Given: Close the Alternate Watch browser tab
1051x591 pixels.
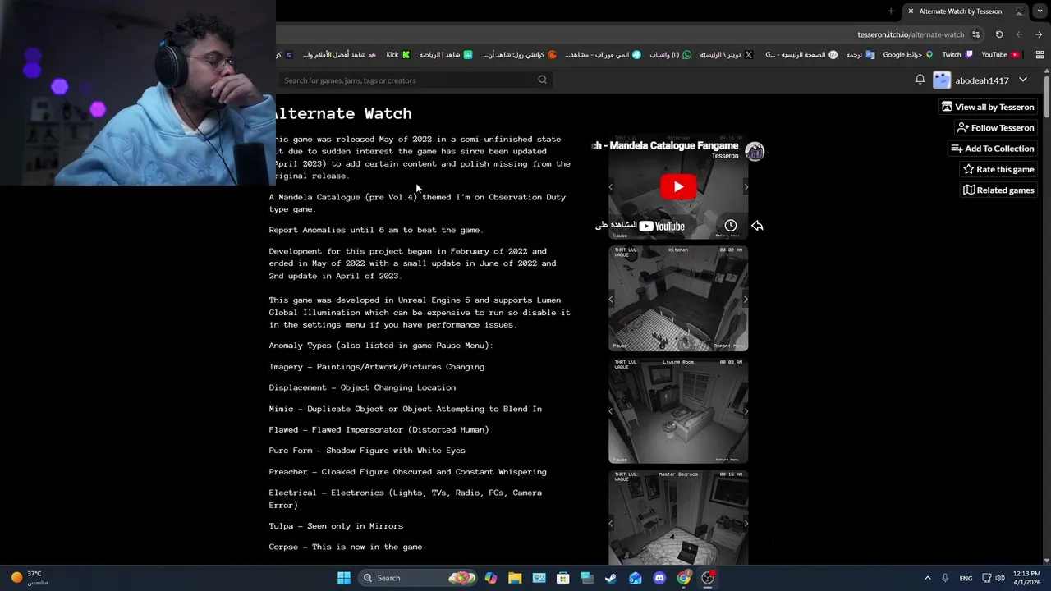Looking at the screenshot, I should 910,11.
